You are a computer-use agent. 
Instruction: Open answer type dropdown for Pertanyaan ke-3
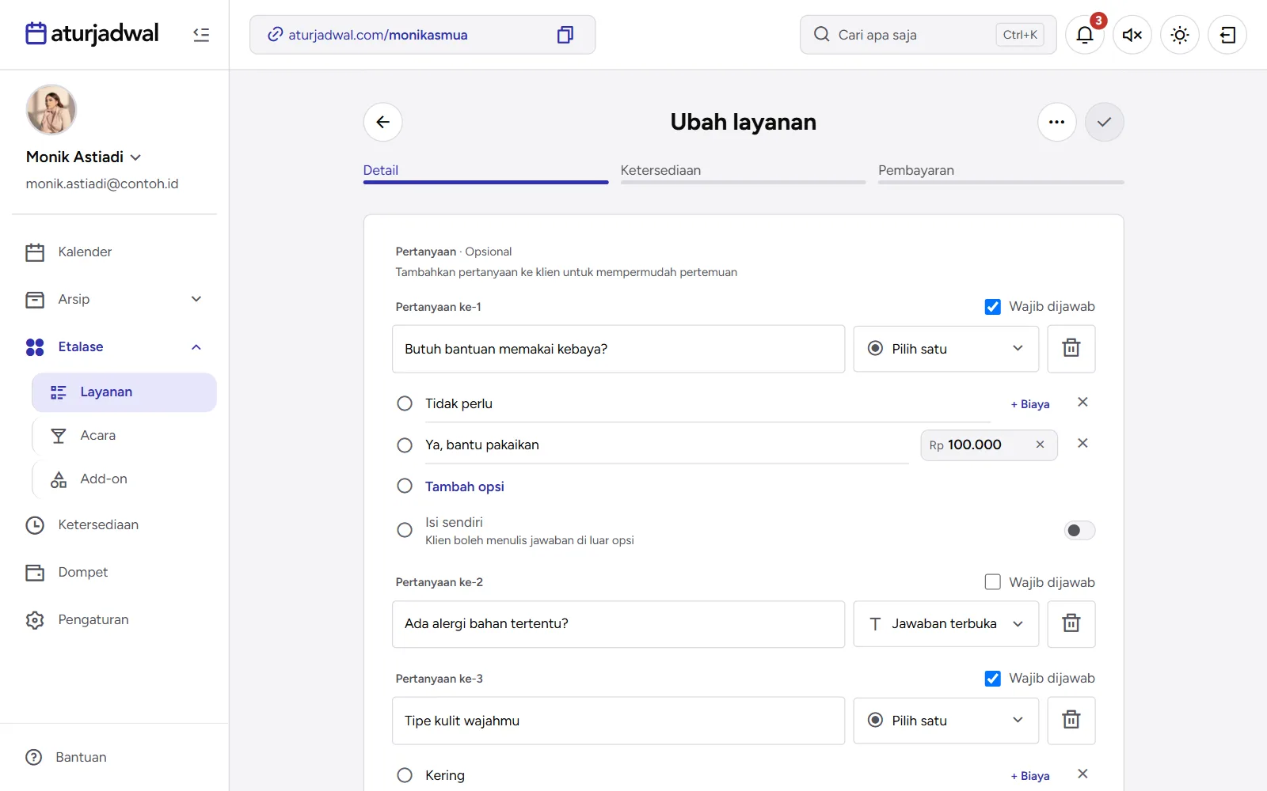[x=946, y=721]
